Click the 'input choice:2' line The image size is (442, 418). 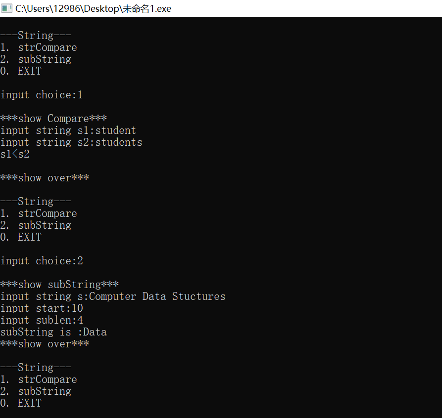pyautogui.click(x=42, y=261)
